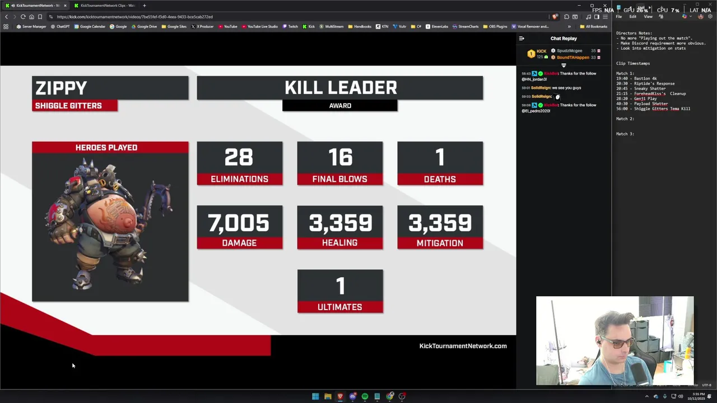The height and width of the screenshot is (403, 717).
Task: Open Brave browser from taskbar
Action: (x=340, y=396)
